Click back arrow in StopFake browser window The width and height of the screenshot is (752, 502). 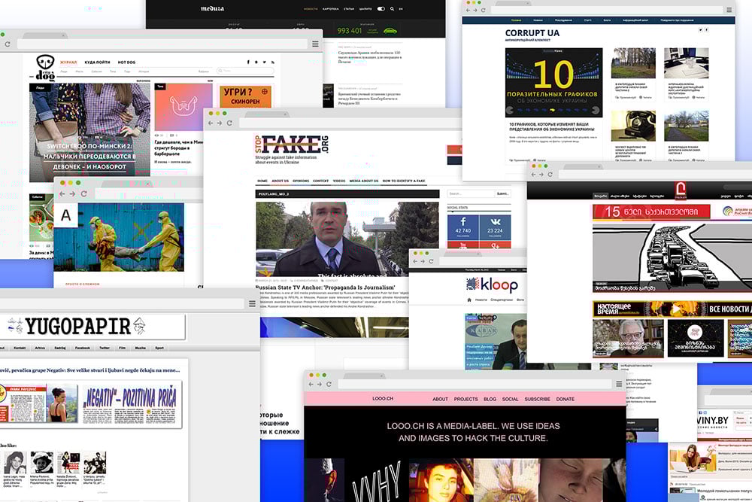click(211, 123)
